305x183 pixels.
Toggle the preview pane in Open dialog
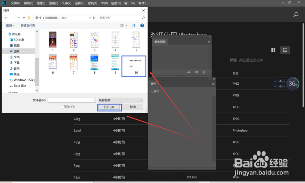point(133,25)
